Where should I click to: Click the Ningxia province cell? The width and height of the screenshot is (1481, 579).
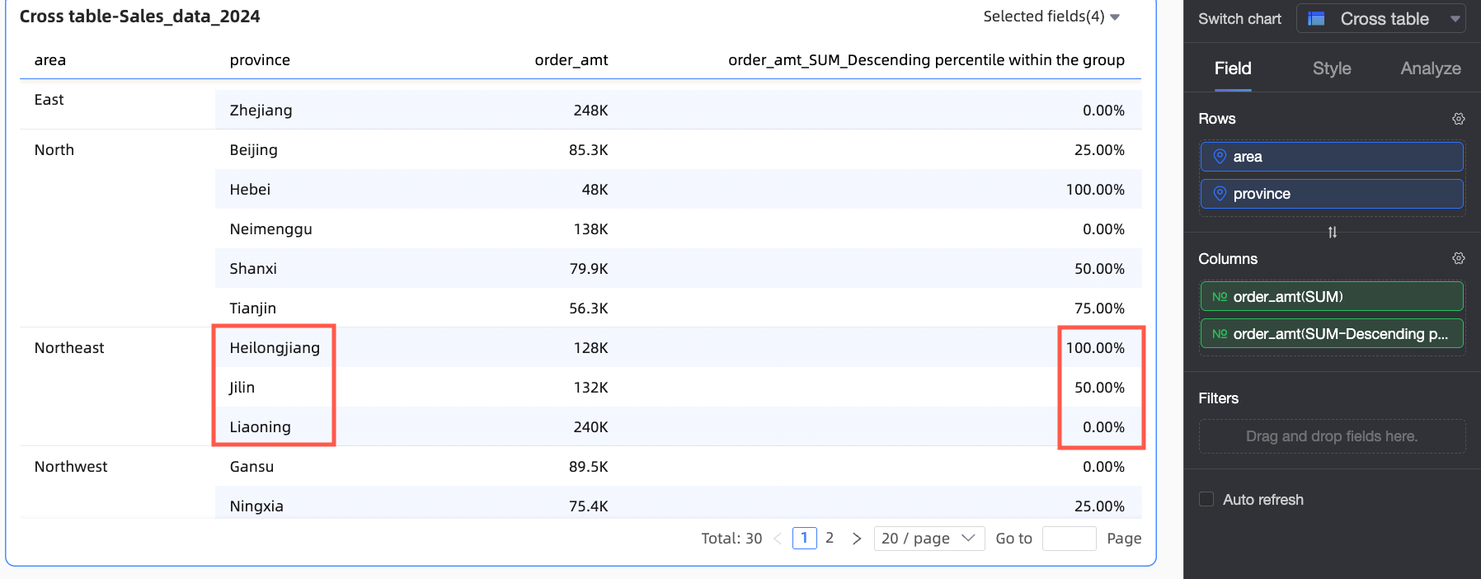click(x=256, y=506)
